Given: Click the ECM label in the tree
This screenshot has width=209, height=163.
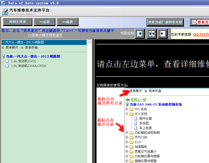Looking at the screenshot, I should coord(138,142).
